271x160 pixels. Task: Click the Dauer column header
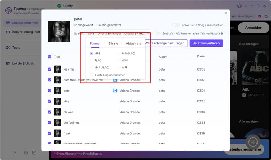(x=201, y=56)
